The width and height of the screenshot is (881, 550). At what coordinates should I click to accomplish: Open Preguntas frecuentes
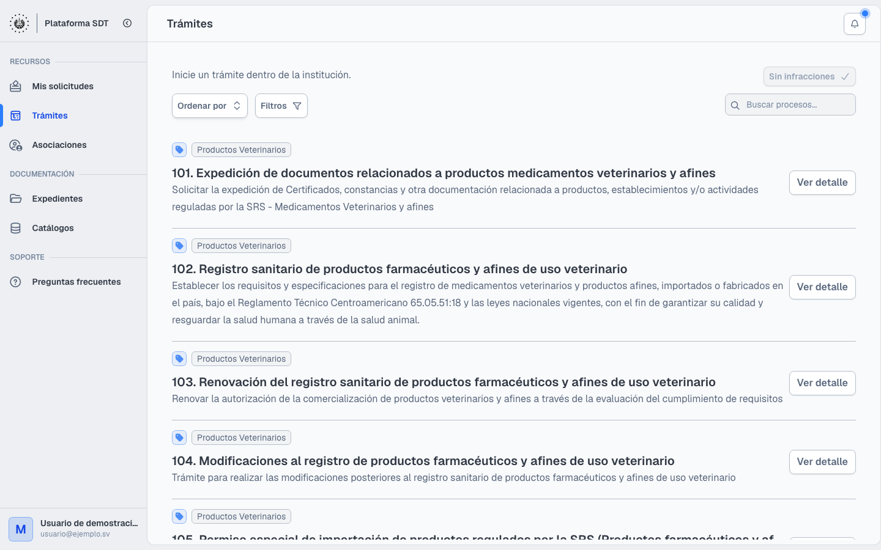pos(73,282)
